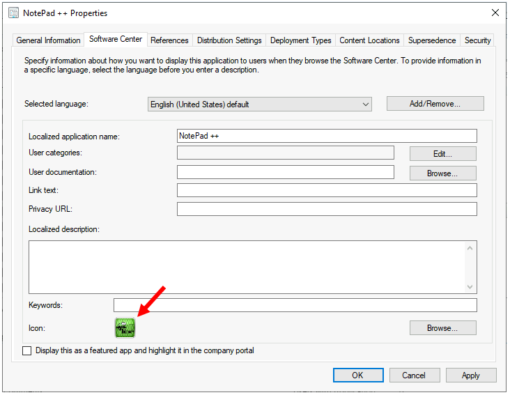Go to the Distribution Settings tab
510x395 pixels.
tap(229, 40)
